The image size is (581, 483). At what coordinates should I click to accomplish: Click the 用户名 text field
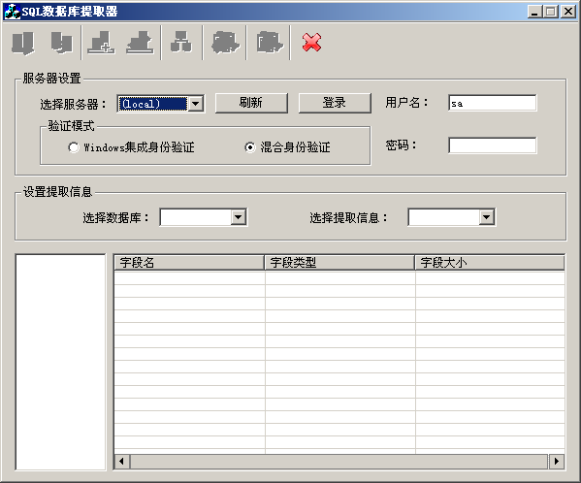pyautogui.click(x=493, y=103)
